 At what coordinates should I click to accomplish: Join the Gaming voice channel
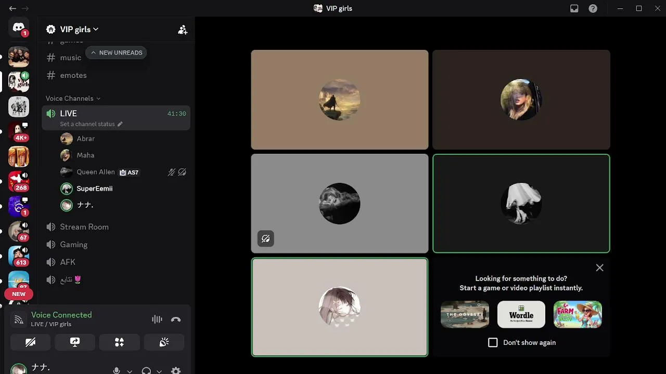click(116, 245)
